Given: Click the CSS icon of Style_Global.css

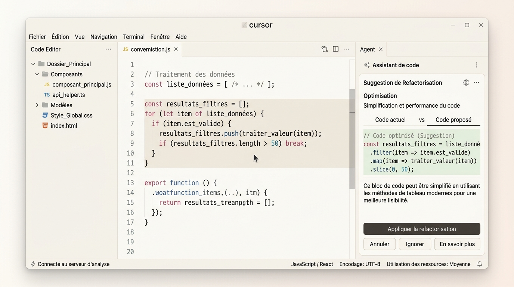Looking at the screenshot, I should (x=45, y=115).
